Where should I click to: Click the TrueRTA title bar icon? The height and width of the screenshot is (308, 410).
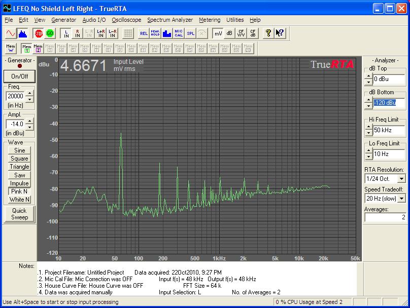tap(7, 9)
